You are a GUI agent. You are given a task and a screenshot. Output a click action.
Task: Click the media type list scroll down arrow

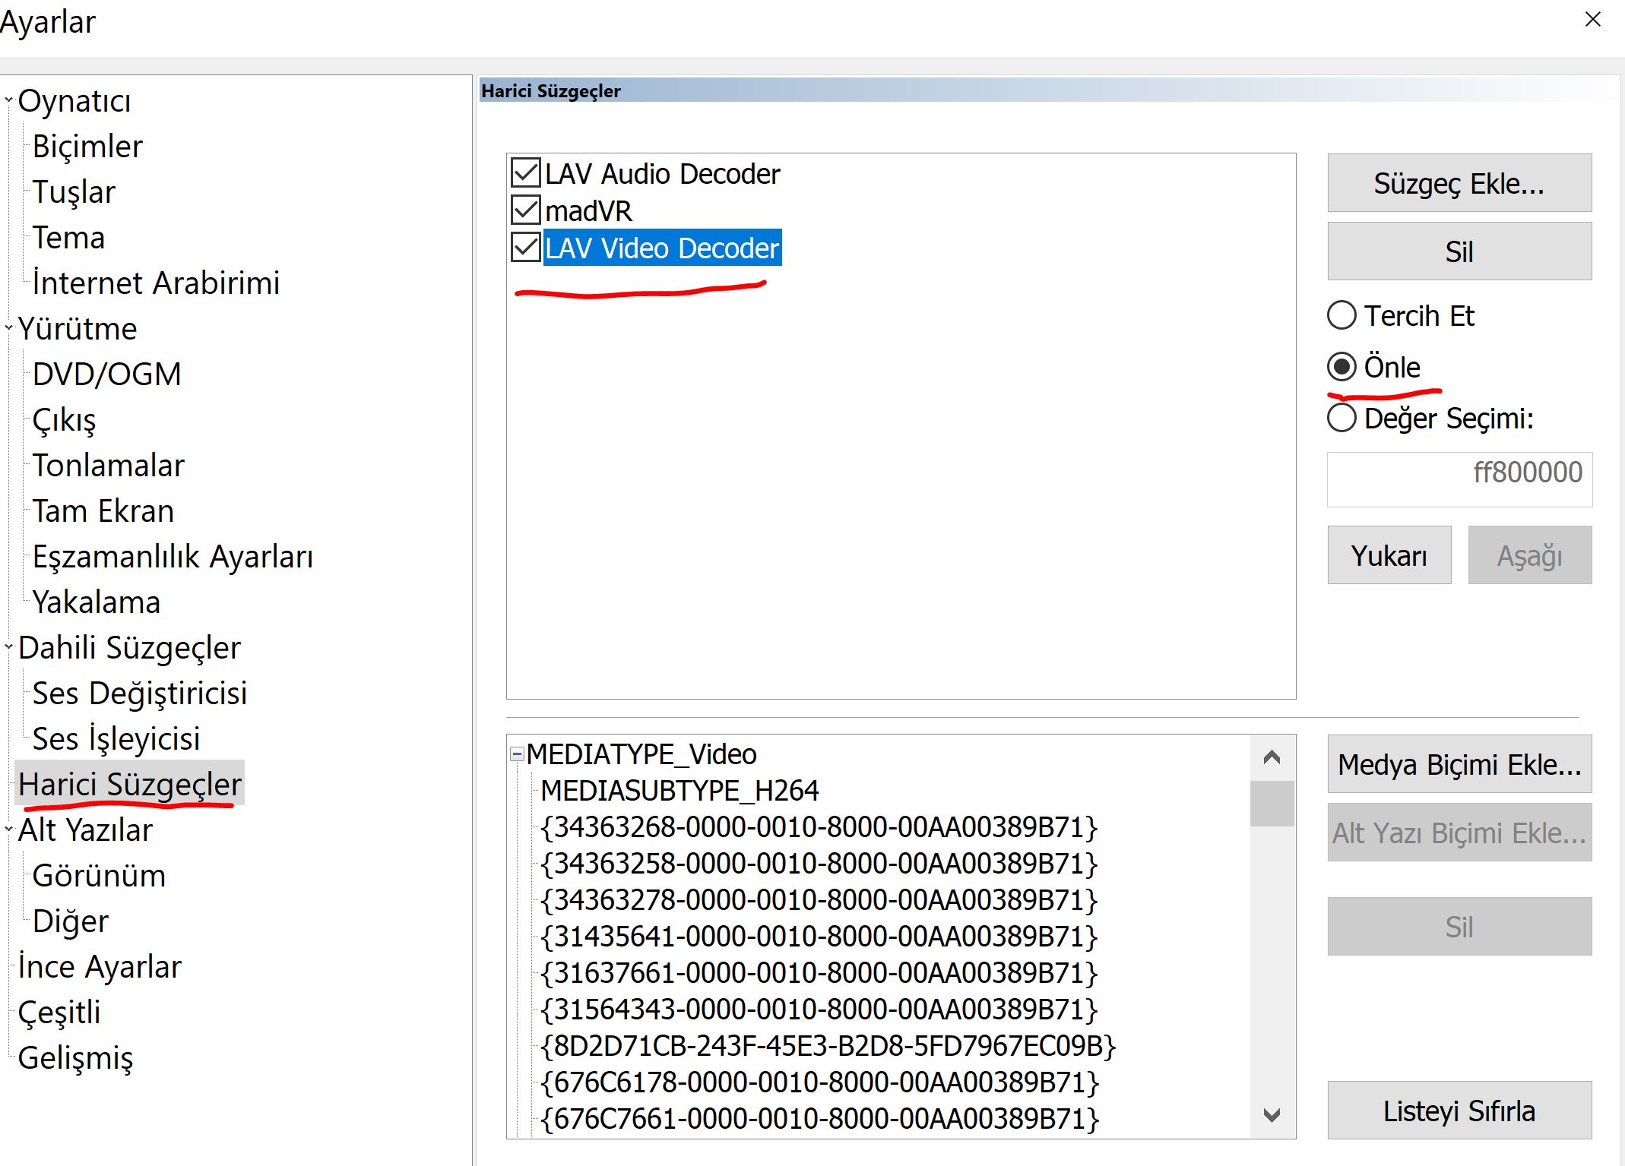pyautogui.click(x=1272, y=1115)
